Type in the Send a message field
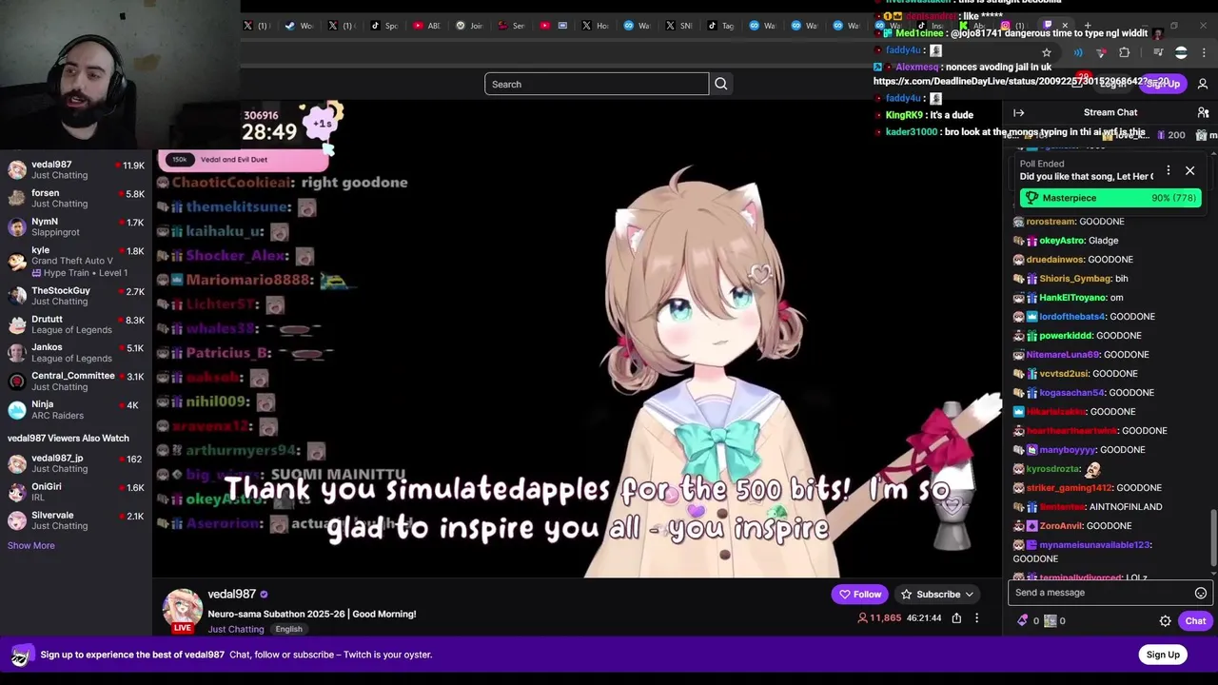 1110,593
